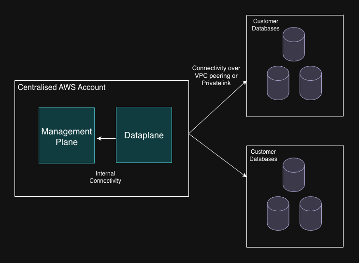Select top database cylinder in lower customer box
This screenshot has height=263, width=359.
tap(294, 175)
